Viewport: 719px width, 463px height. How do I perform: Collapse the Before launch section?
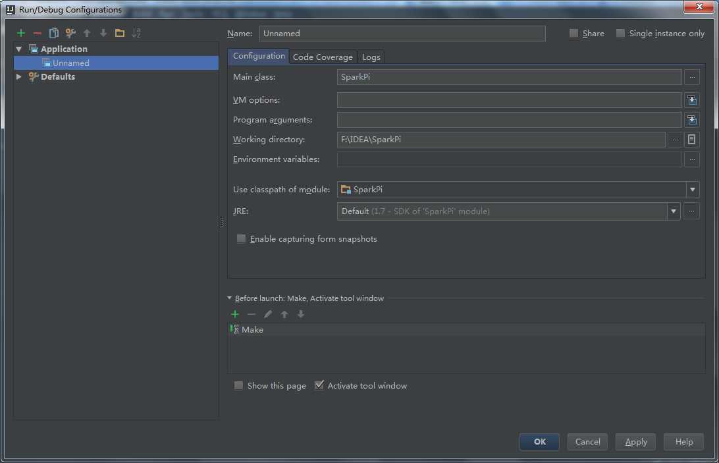click(x=229, y=298)
